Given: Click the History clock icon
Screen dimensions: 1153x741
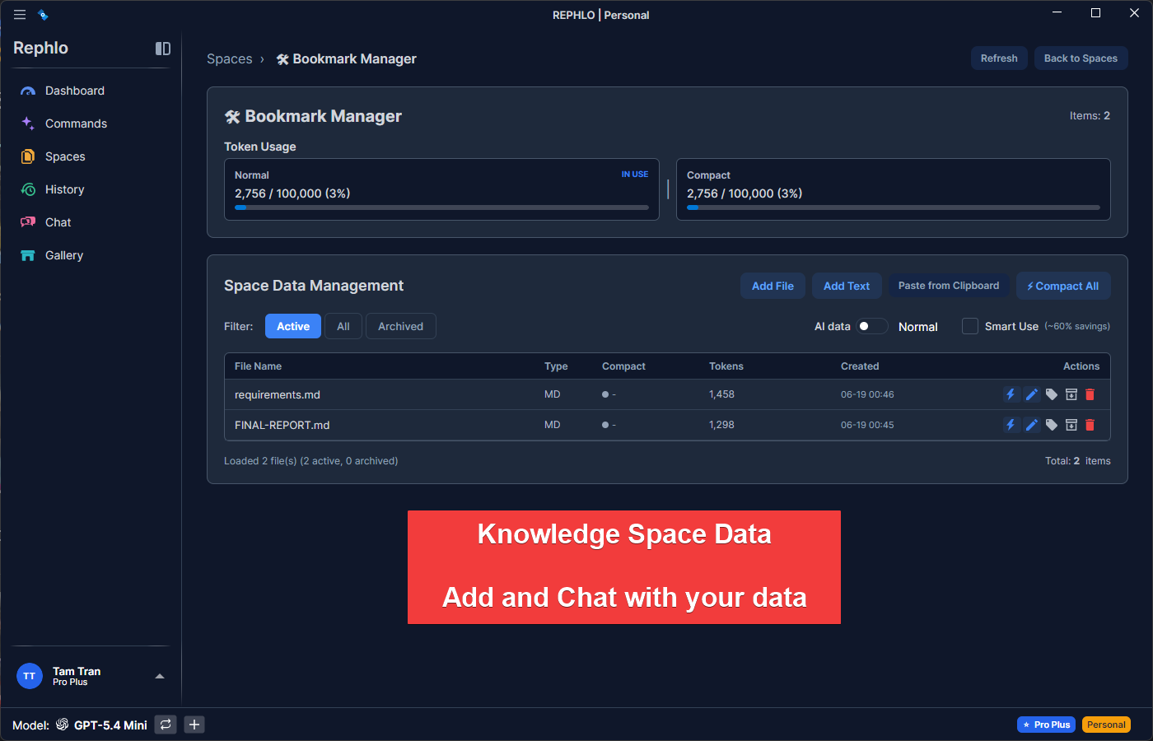Looking at the screenshot, I should pyautogui.click(x=28, y=189).
